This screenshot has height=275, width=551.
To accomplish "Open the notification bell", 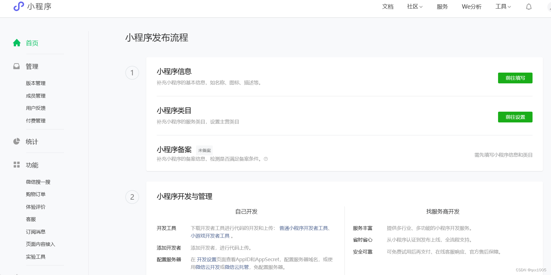I will coord(529,7).
